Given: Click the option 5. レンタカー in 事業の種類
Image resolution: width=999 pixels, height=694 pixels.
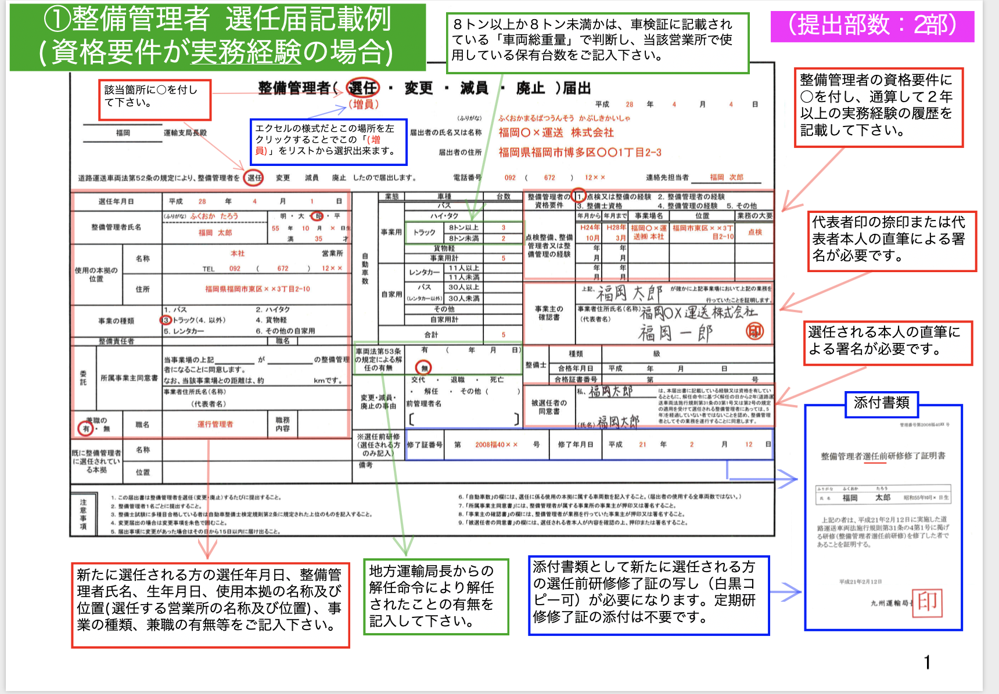Looking at the screenshot, I should tap(184, 331).
